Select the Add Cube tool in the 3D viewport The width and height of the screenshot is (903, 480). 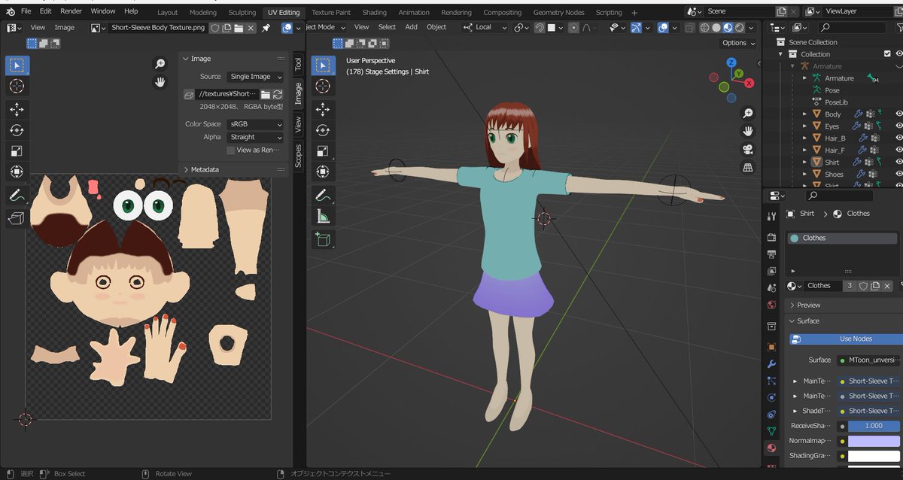pos(324,239)
